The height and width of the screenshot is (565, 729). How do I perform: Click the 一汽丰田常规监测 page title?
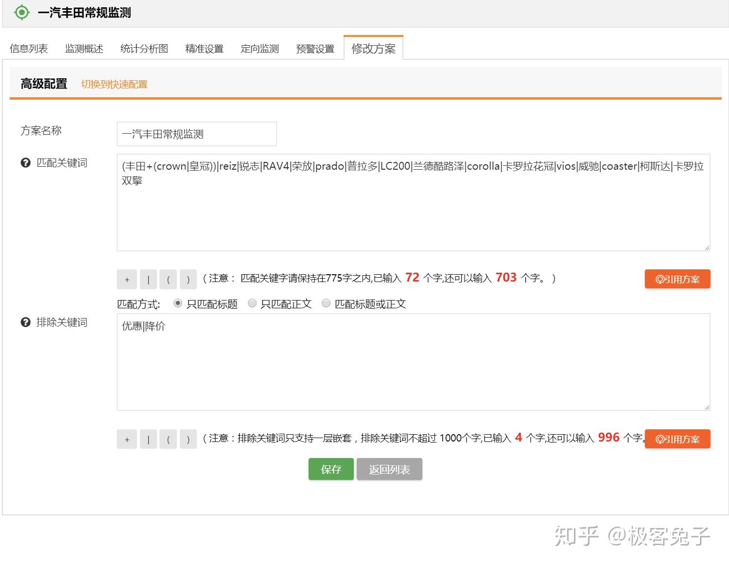point(84,13)
